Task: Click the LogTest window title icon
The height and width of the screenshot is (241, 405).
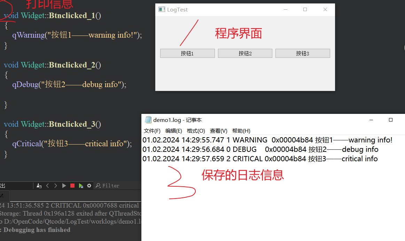Action: [162, 9]
